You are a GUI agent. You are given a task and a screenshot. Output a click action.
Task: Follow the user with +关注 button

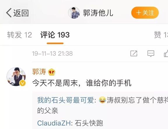tap(145, 12)
